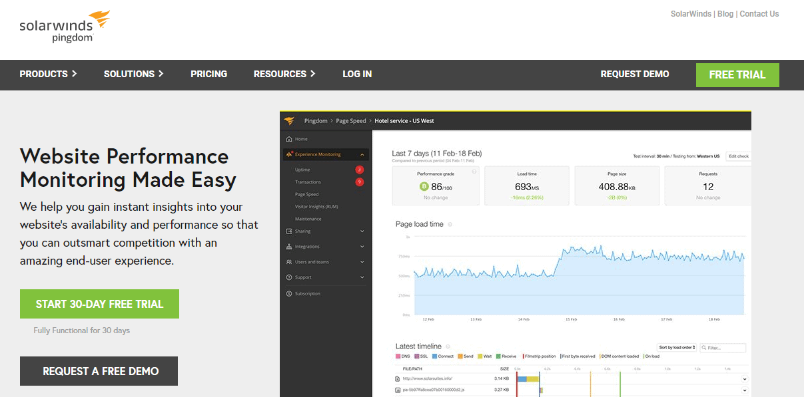This screenshot has height=397, width=804.
Task: Click image file icon for pa-5b97 js row
Action: point(398,390)
